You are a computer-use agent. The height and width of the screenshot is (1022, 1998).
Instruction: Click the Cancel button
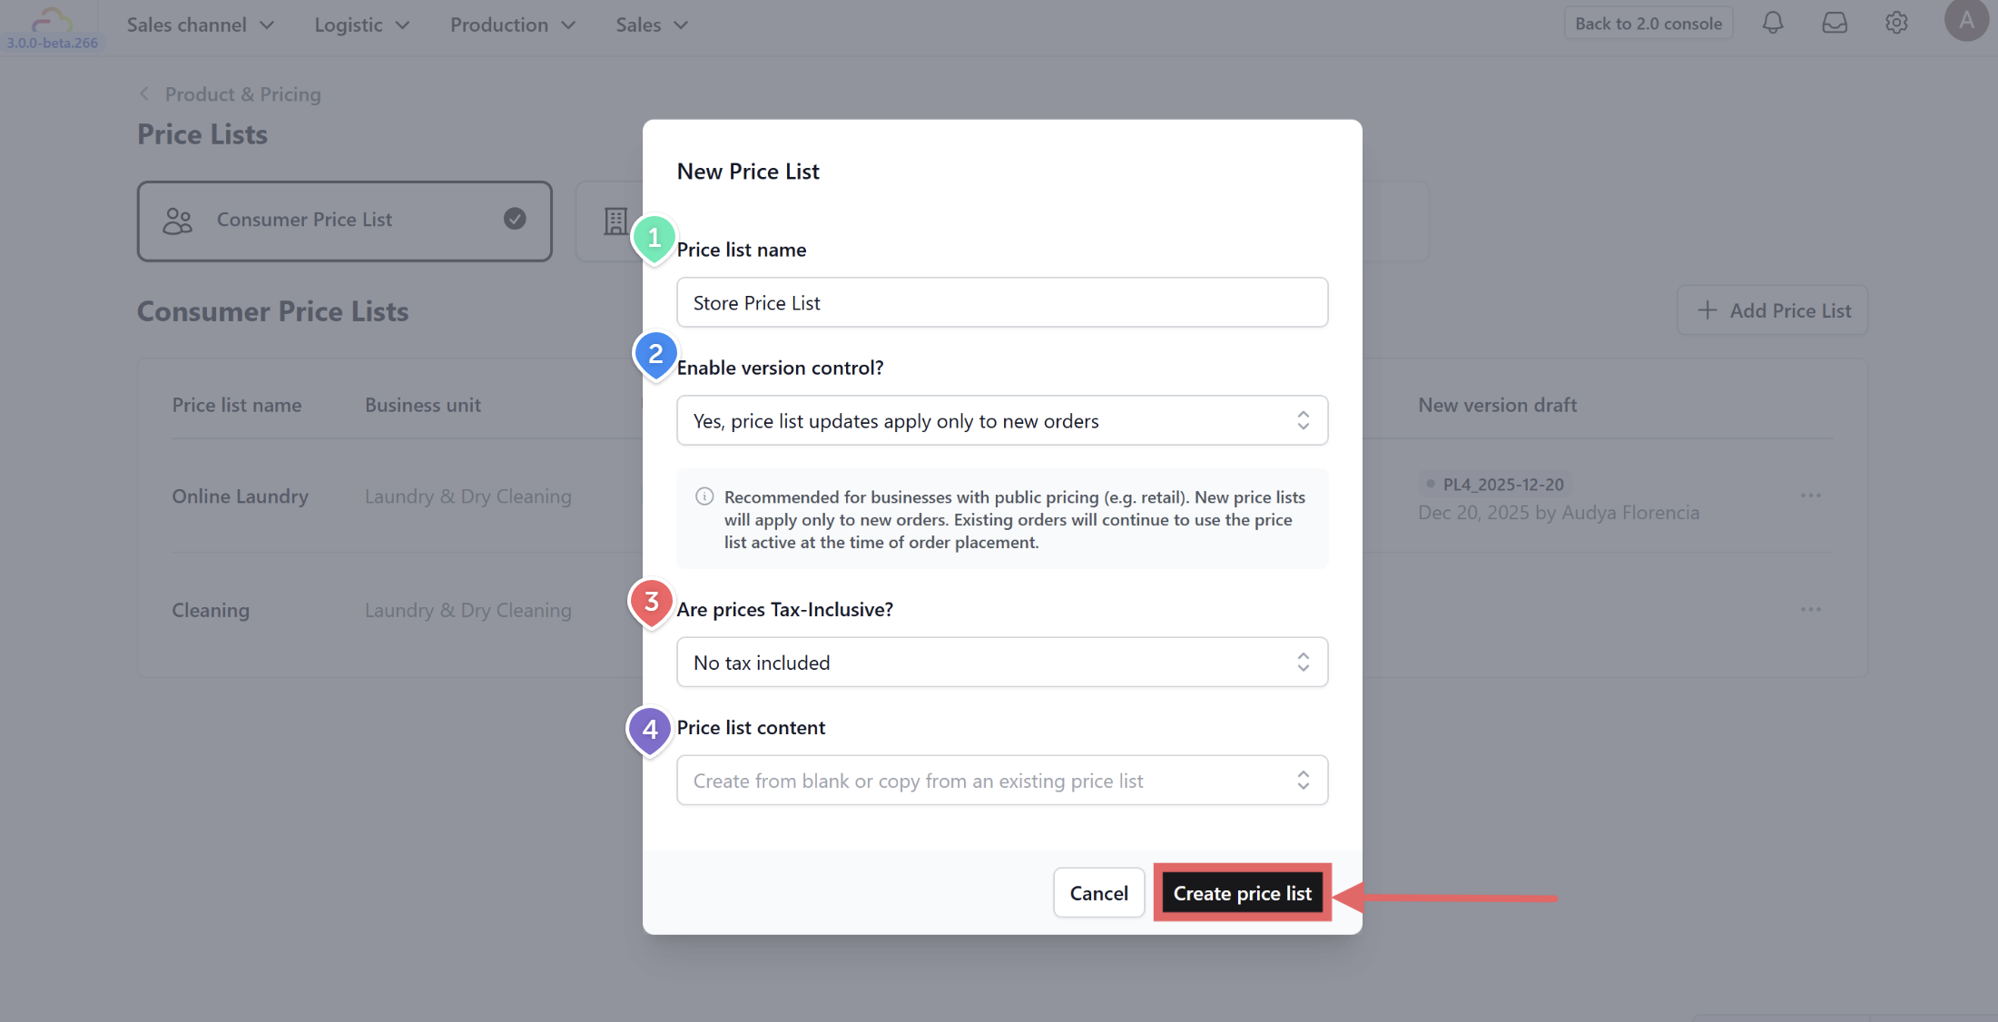pyautogui.click(x=1097, y=893)
